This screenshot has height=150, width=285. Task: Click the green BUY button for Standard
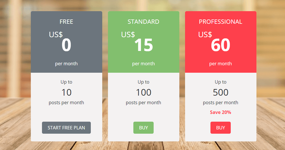click(143, 128)
